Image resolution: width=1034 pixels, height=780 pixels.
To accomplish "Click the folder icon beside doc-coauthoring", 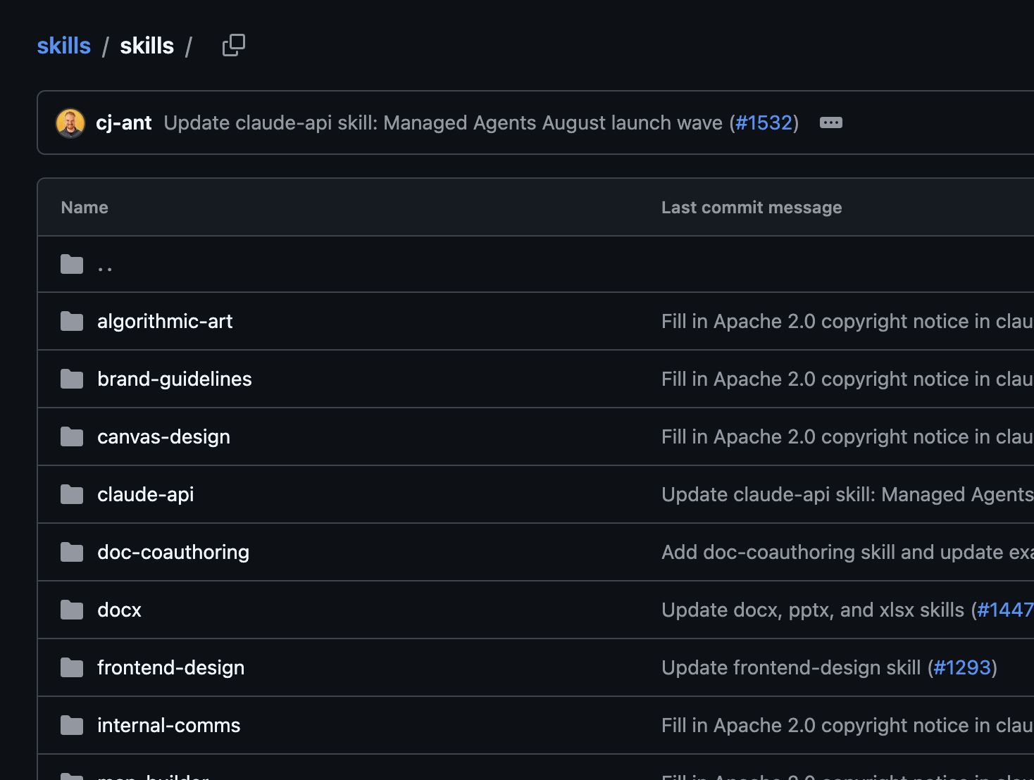I will pos(72,552).
